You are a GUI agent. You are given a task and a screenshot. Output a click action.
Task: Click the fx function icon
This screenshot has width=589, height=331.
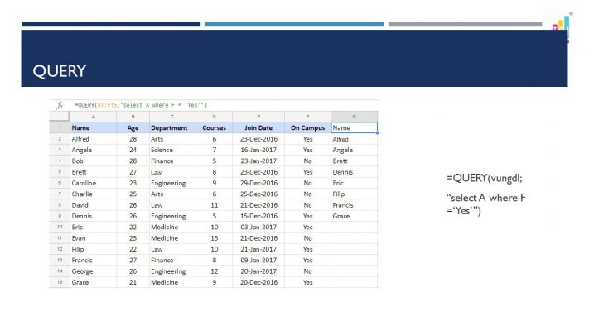pos(59,106)
